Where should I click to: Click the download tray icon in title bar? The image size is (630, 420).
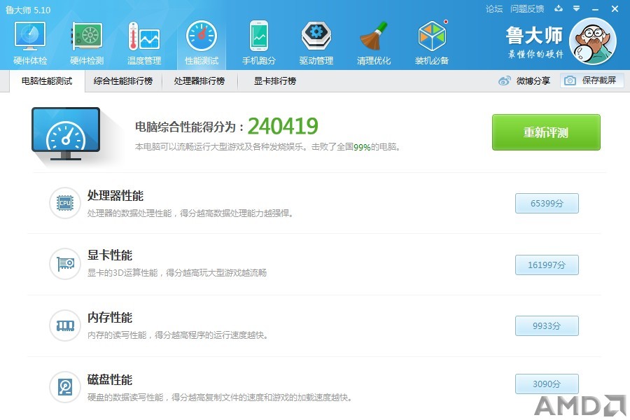559,8
